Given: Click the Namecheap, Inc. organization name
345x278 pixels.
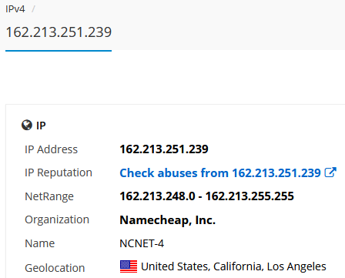Looking at the screenshot, I should click(168, 220).
